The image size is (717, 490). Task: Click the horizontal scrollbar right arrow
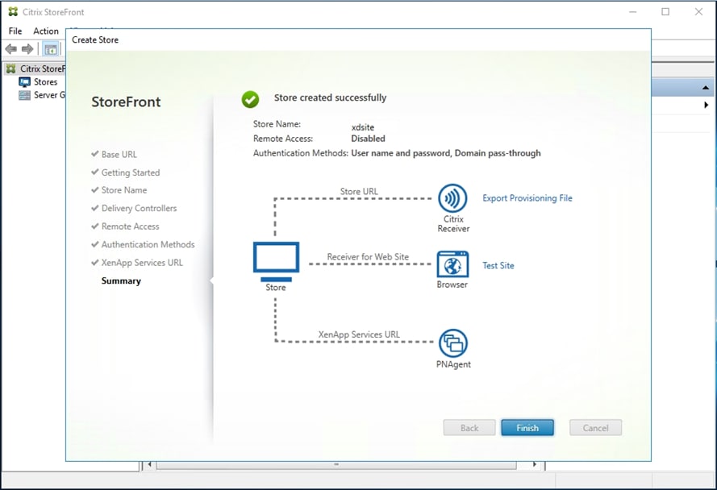click(x=535, y=464)
